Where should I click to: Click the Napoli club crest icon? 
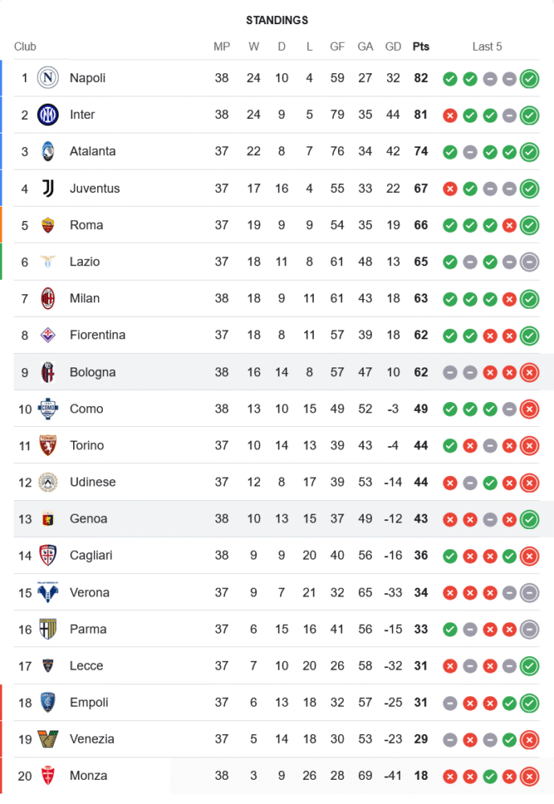coord(48,78)
